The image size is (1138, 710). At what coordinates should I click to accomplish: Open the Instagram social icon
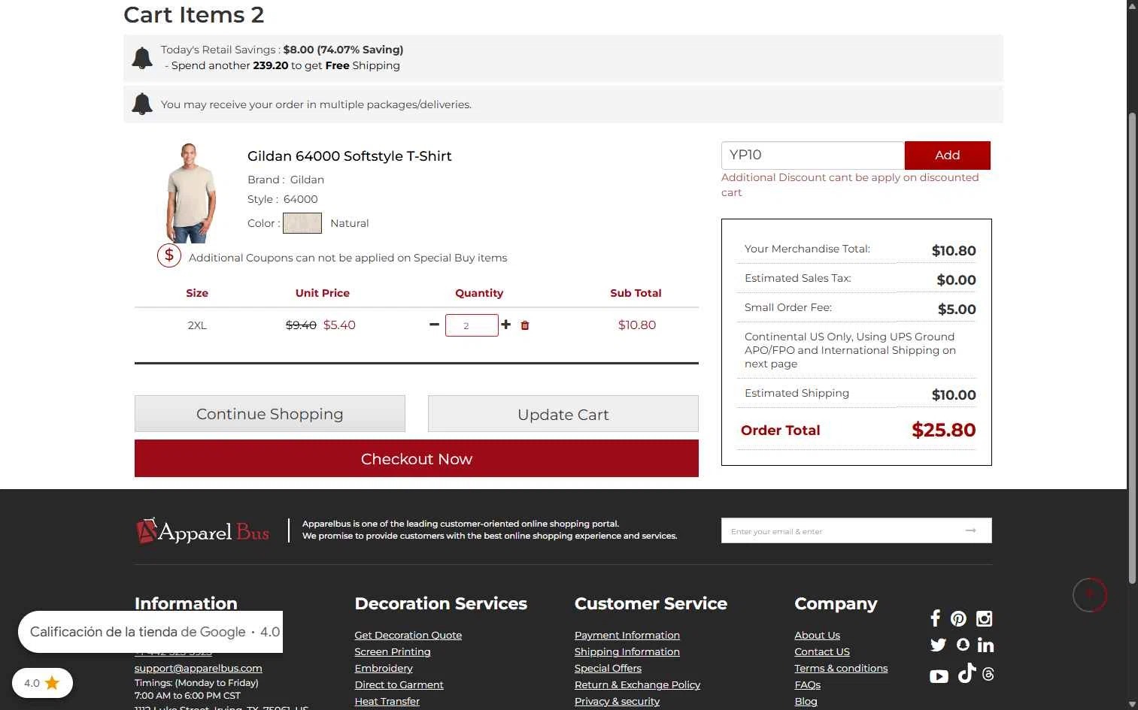pos(984,618)
